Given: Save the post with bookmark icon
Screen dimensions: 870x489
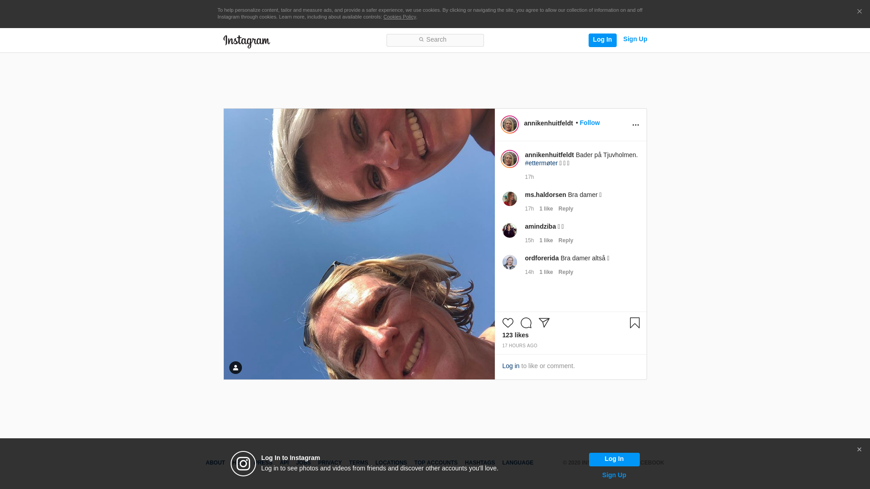Looking at the screenshot, I should pyautogui.click(x=634, y=323).
